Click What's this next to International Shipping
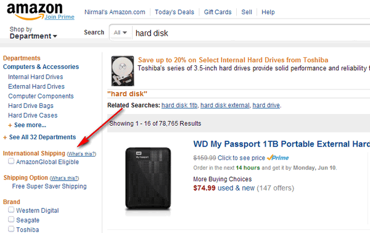 [81, 153]
